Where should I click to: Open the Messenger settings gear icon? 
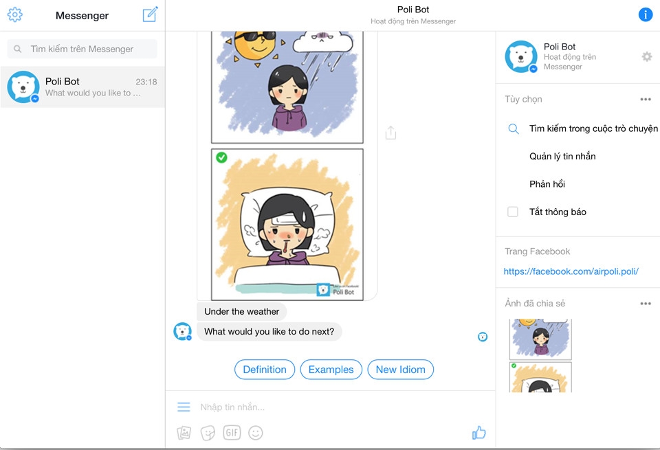(14, 14)
